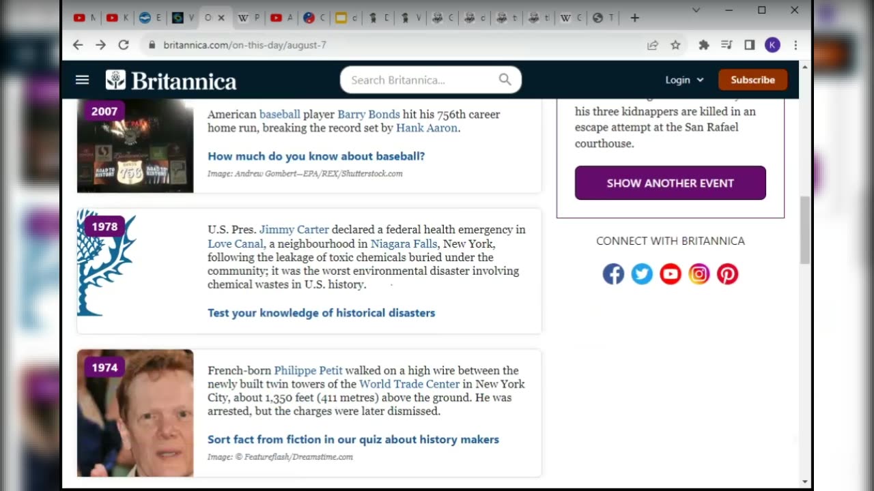Click the Andrew Gombert image credit text
This screenshot has height=491, width=874.
(x=305, y=174)
